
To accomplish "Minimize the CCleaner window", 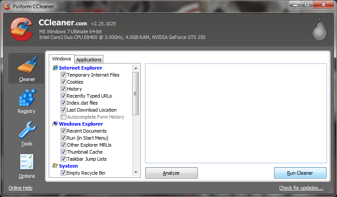I will [x=295, y=5].
